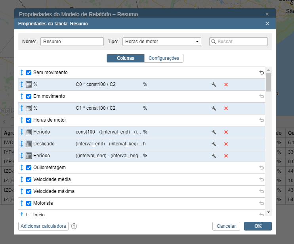Reset the Sem movimento column name

click(261, 73)
